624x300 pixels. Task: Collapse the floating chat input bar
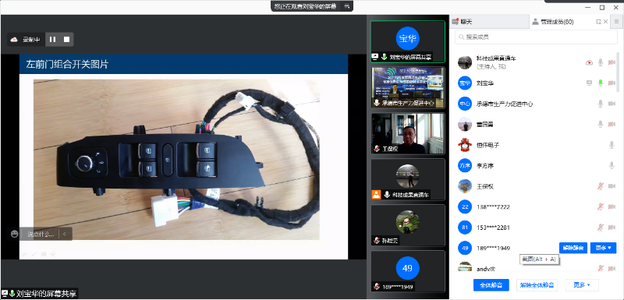65,234
